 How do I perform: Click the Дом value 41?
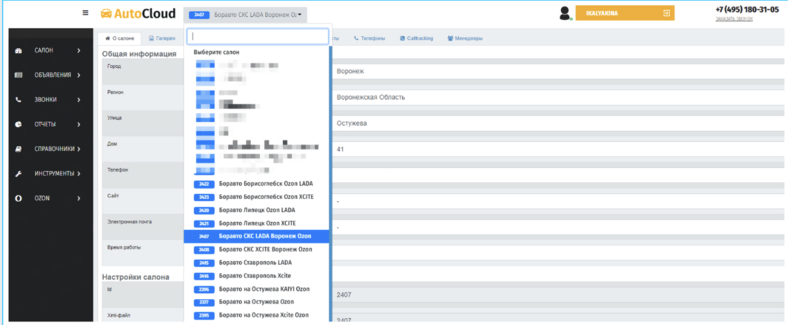point(340,150)
